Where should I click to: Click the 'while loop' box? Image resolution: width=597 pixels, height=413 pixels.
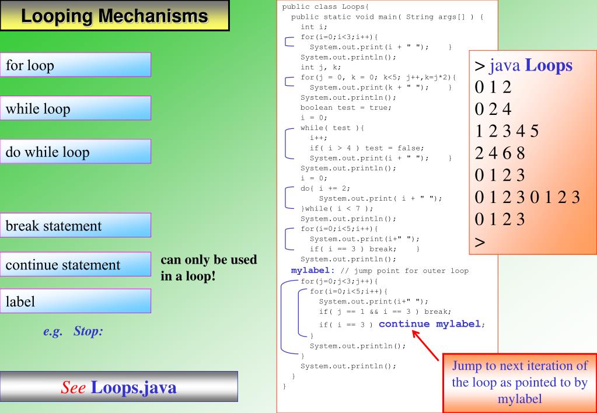pyautogui.click(x=75, y=108)
